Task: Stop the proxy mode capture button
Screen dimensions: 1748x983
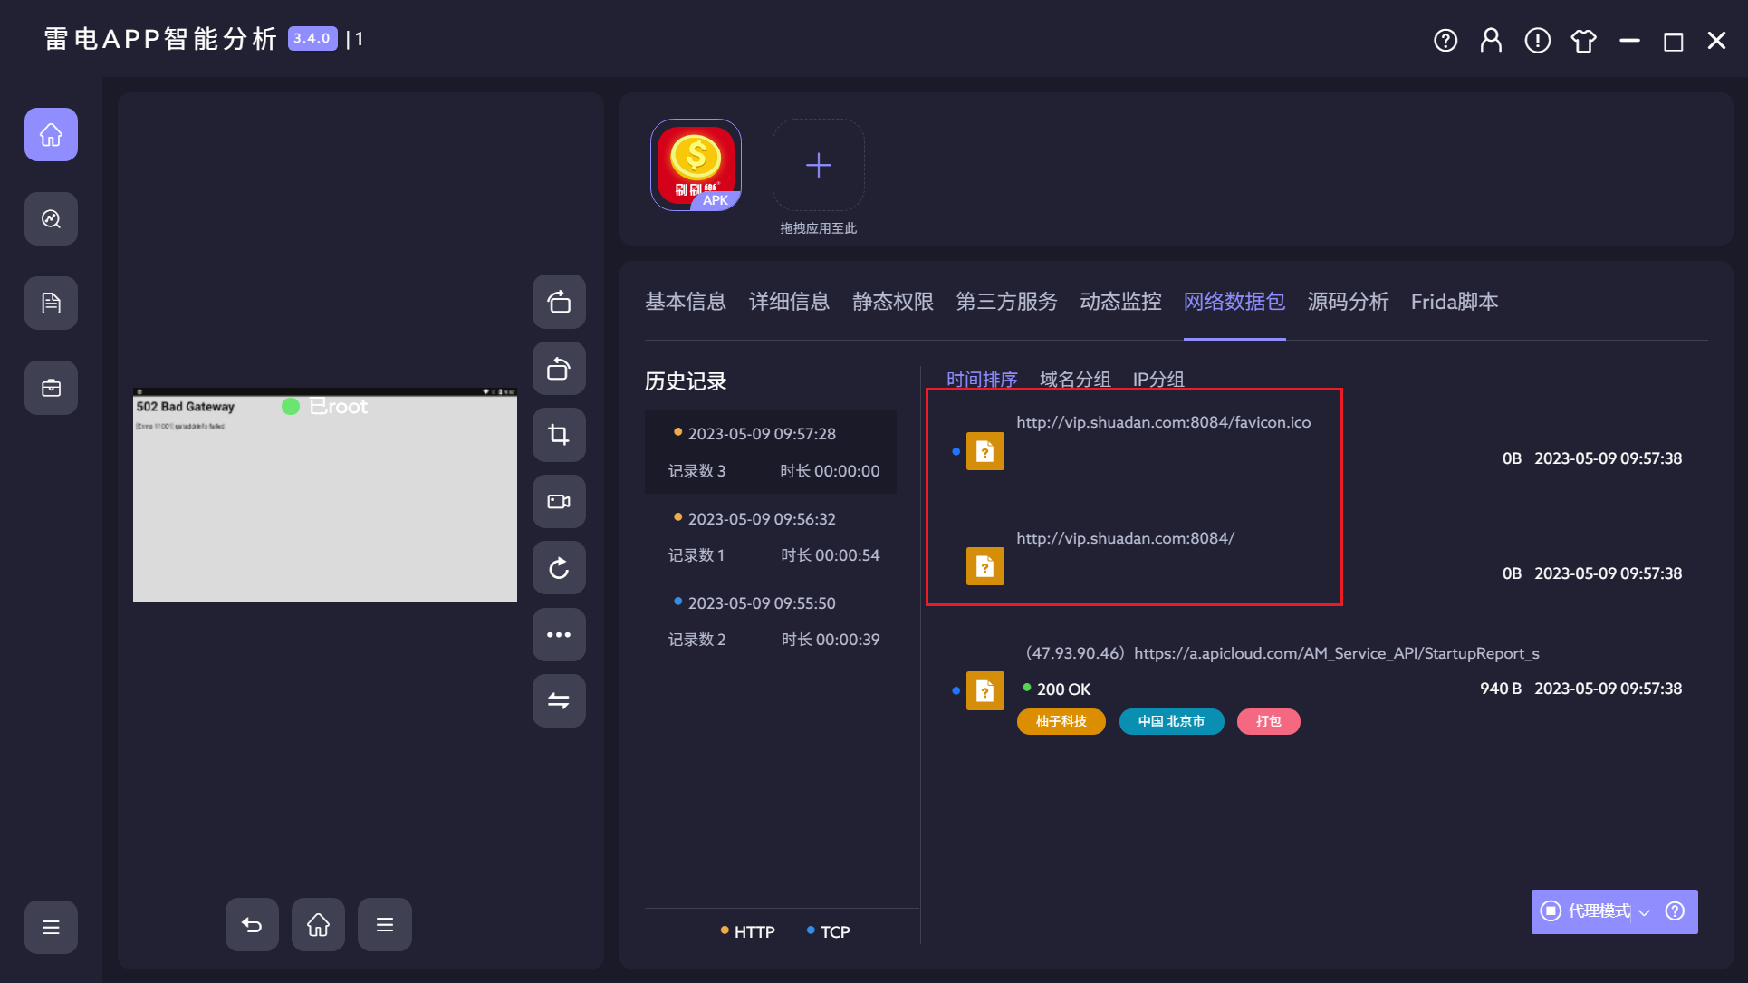Action: click(x=1551, y=911)
